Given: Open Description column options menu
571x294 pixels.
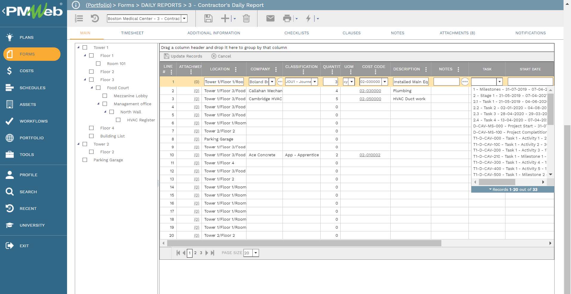Looking at the screenshot, I should (x=426, y=69).
